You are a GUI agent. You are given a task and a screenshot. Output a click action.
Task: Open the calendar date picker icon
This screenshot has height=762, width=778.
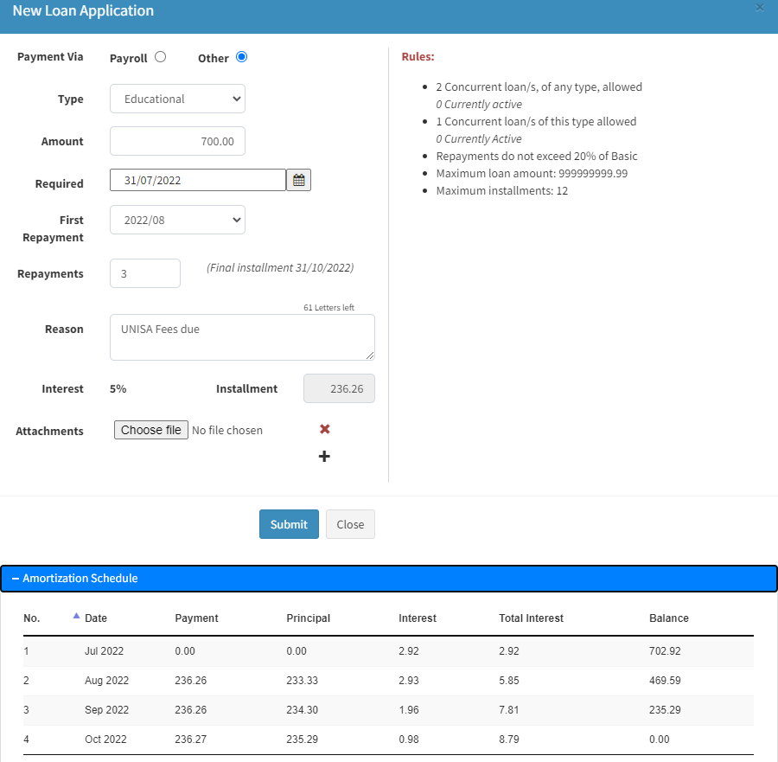tap(299, 180)
